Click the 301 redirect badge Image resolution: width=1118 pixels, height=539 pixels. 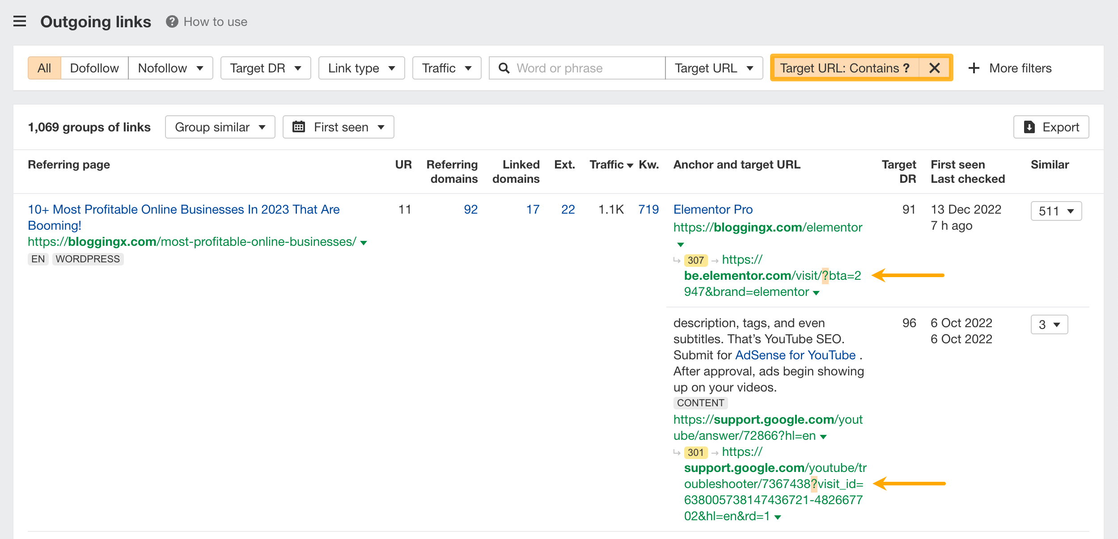coord(696,452)
